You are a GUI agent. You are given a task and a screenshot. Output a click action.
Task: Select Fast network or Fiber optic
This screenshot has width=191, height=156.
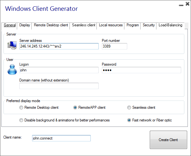tap(129, 120)
